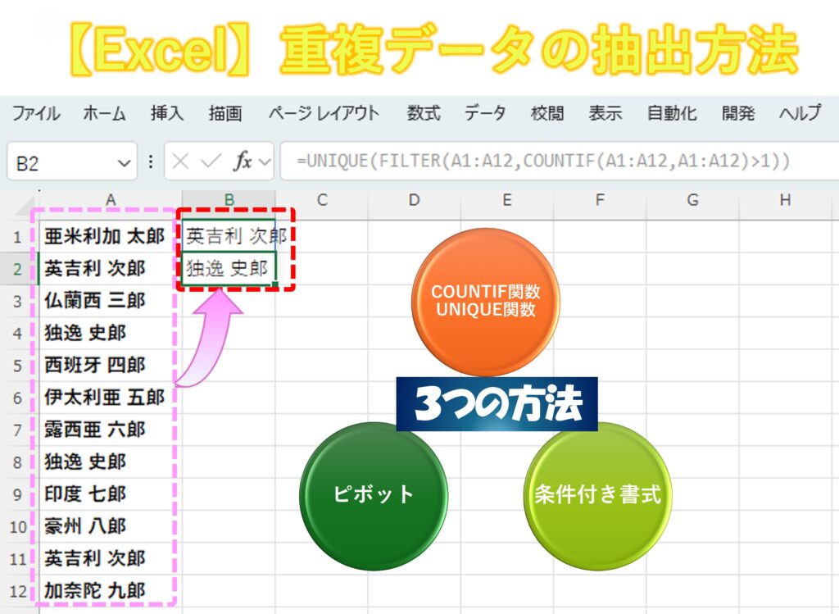The image size is (839, 614).
Task: Open the ファイル menu tab
Action: pyautogui.click(x=36, y=113)
